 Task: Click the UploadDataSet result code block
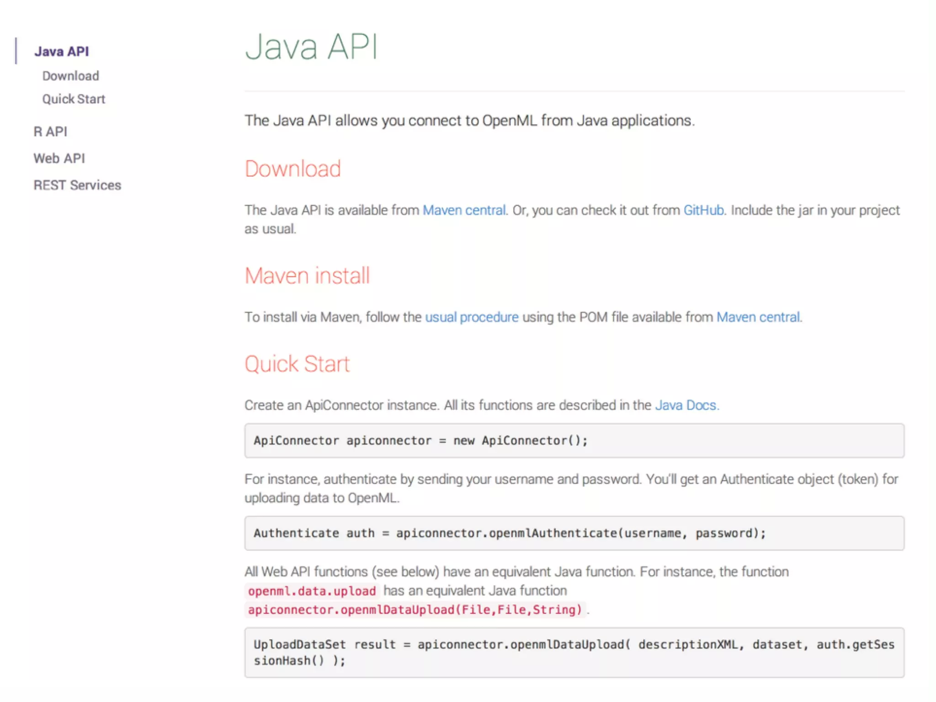(574, 652)
